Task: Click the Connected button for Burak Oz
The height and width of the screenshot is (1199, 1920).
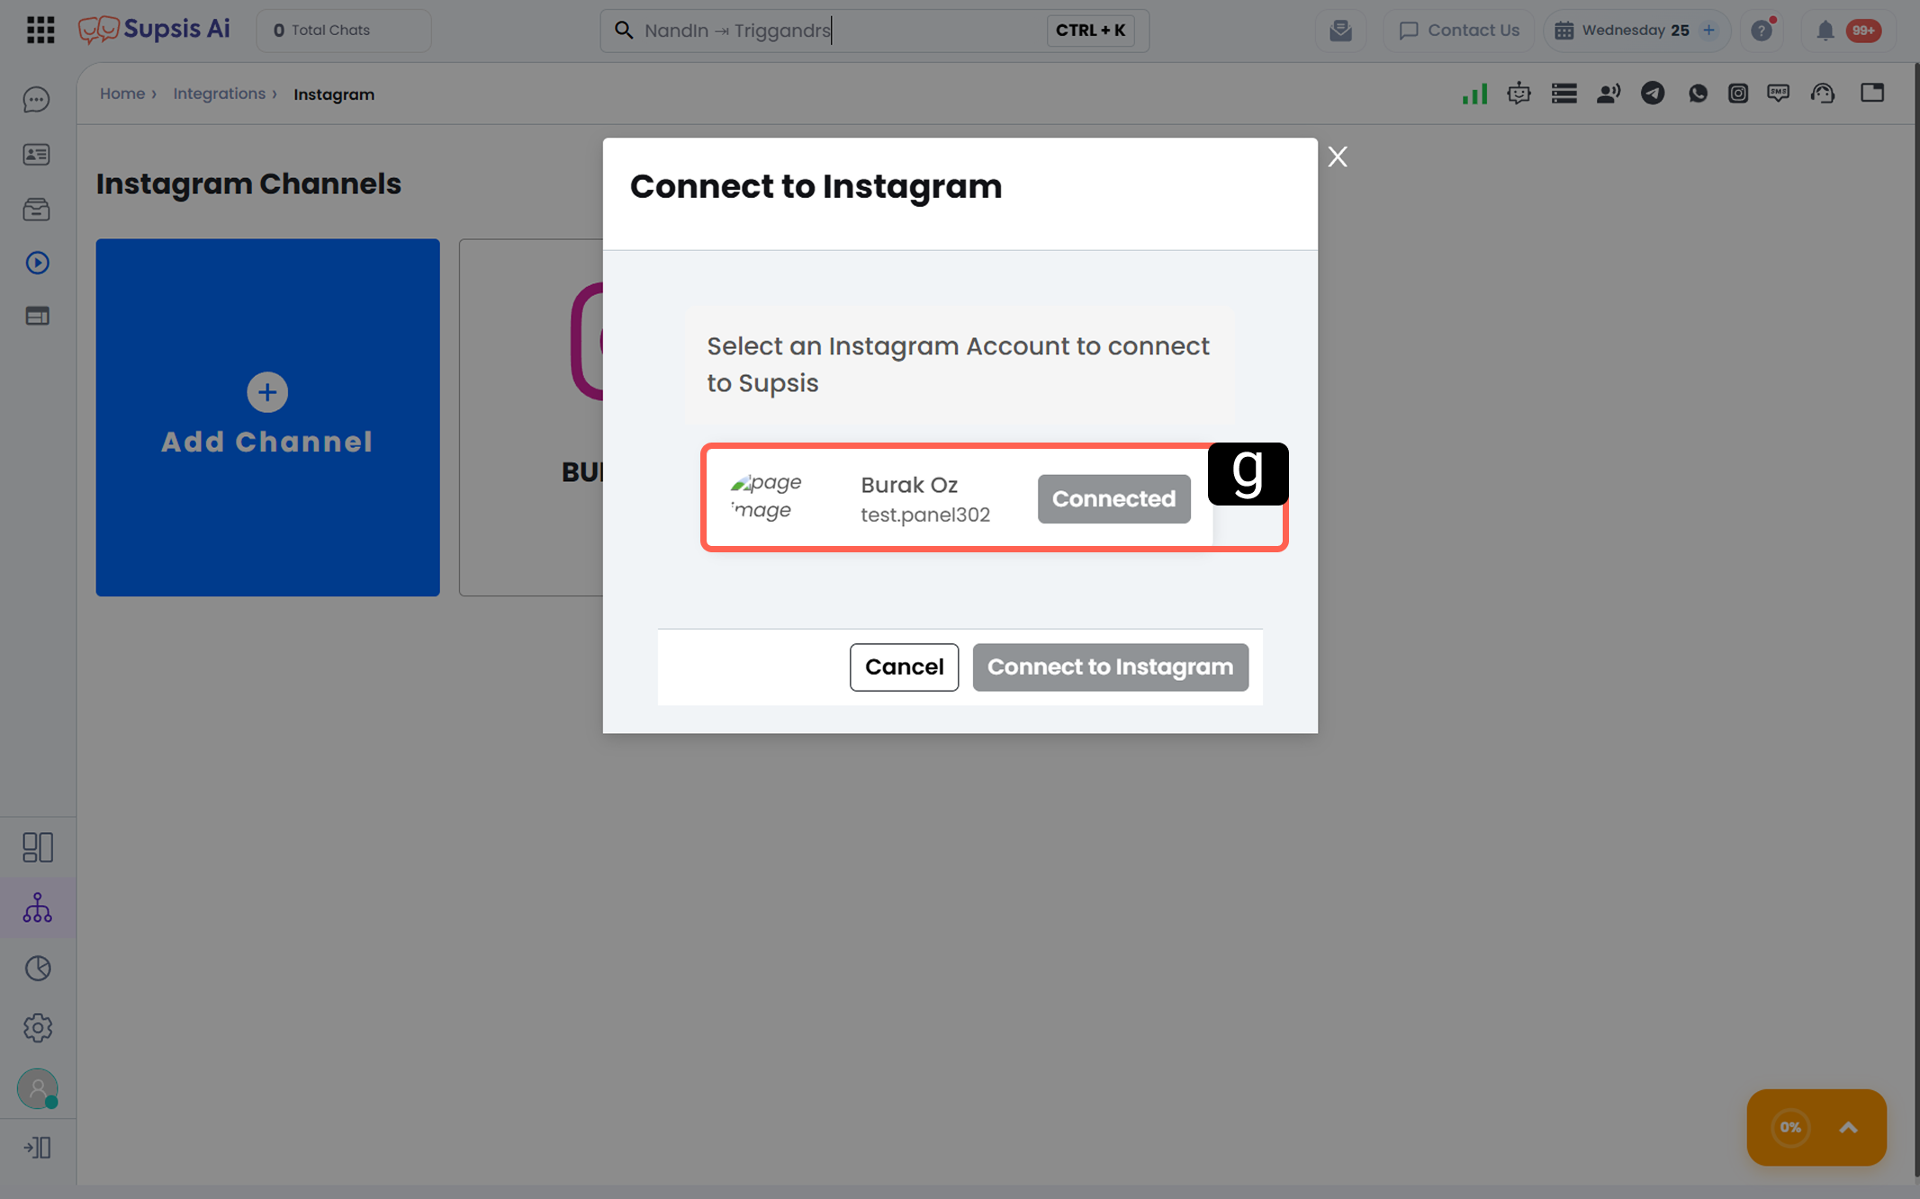Action: (1113, 498)
